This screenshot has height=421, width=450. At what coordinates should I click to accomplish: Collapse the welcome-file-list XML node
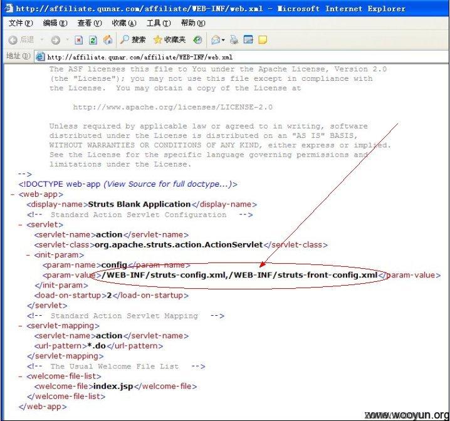click(21, 377)
